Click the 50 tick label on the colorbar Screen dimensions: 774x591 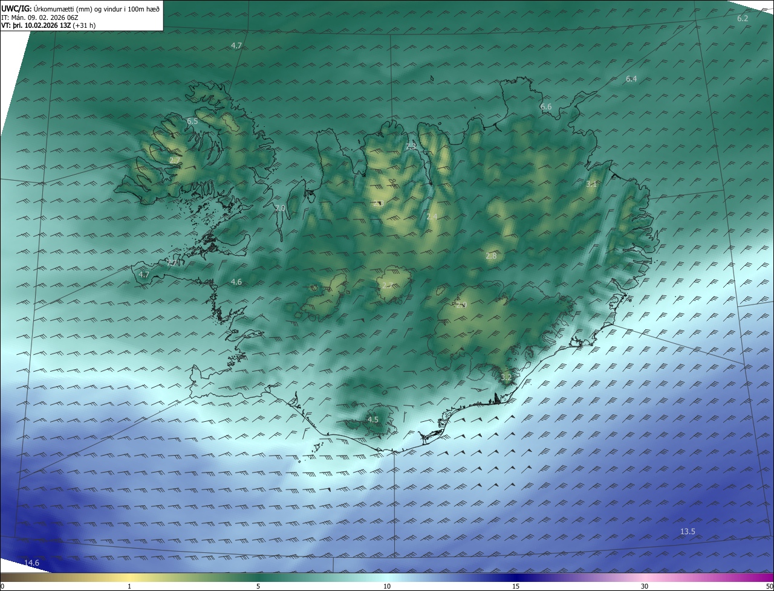pyautogui.click(x=769, y=586)
